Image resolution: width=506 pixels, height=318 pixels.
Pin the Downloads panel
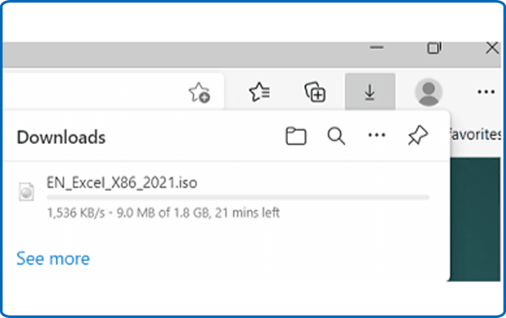tap(418, 137)
